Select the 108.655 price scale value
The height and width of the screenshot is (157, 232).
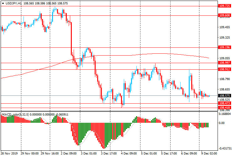224,89
